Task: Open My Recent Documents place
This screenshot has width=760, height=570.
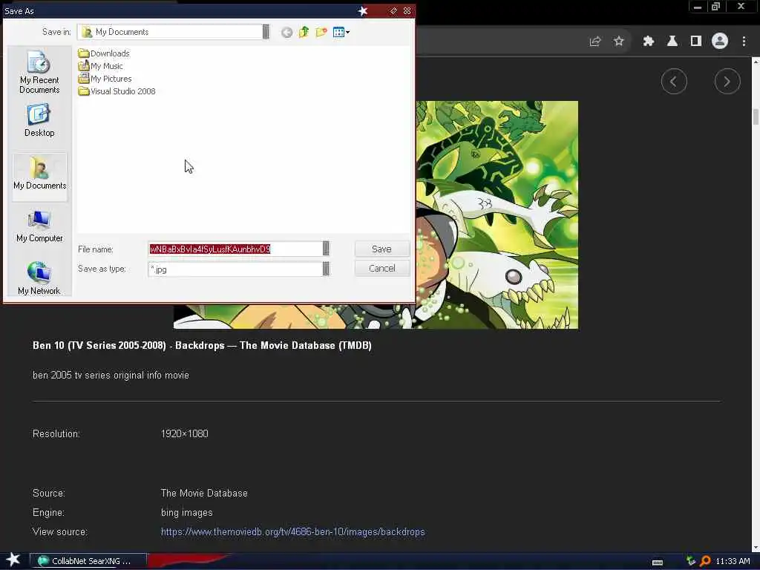Action: tap(39, 72)
